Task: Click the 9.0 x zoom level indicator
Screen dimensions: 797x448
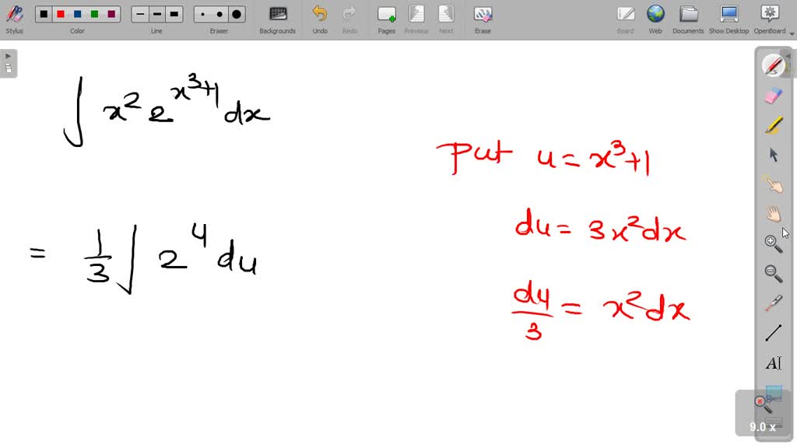Action: [761, 426]
